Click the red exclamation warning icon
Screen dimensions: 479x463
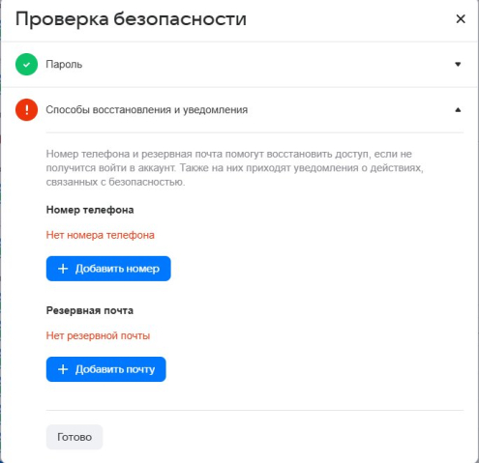pos(26,110)
